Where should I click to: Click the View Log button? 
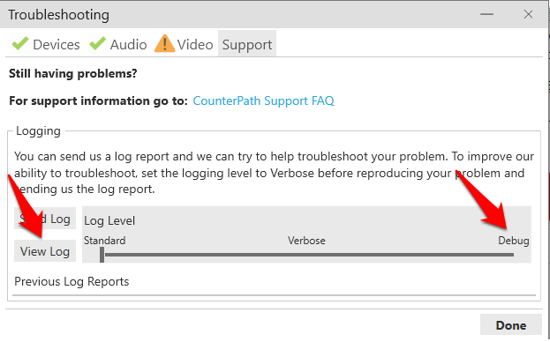[x=45, y=251]
